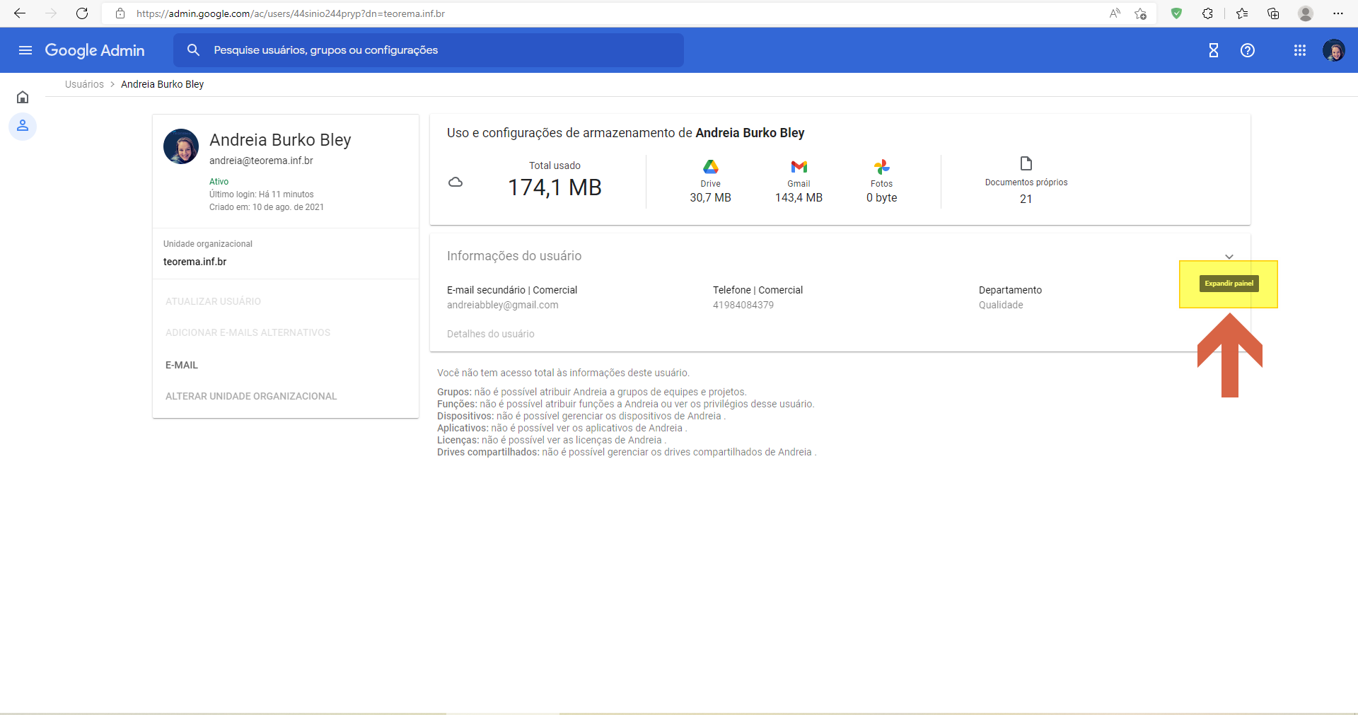Open Google Admin main hamburger menu
Screen dimensions: 1358x715
click(x=25, y=50)
